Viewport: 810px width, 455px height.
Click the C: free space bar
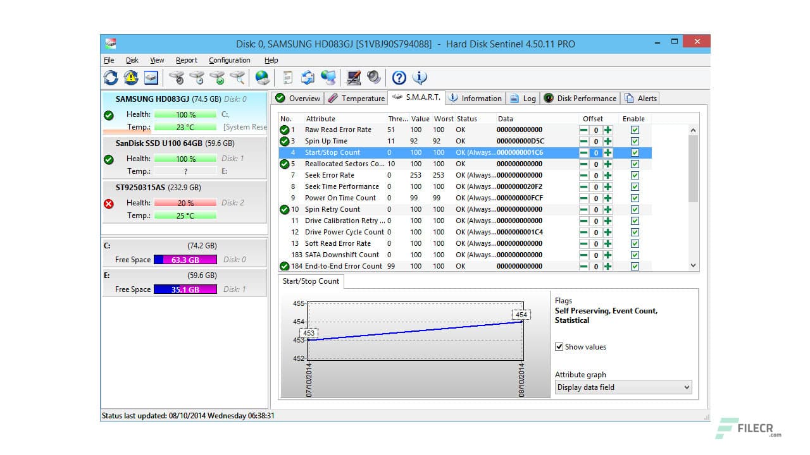pos(185,260)
